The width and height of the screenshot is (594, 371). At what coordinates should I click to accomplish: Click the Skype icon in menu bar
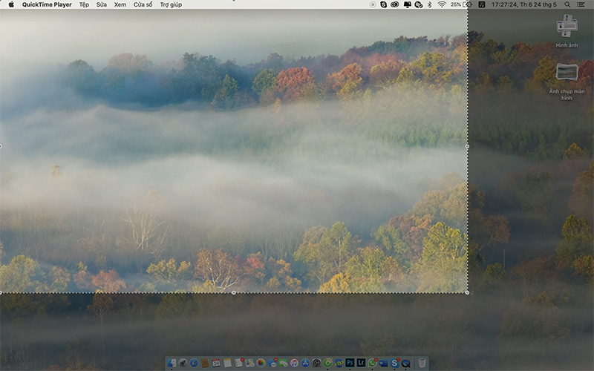click(384, 4)
